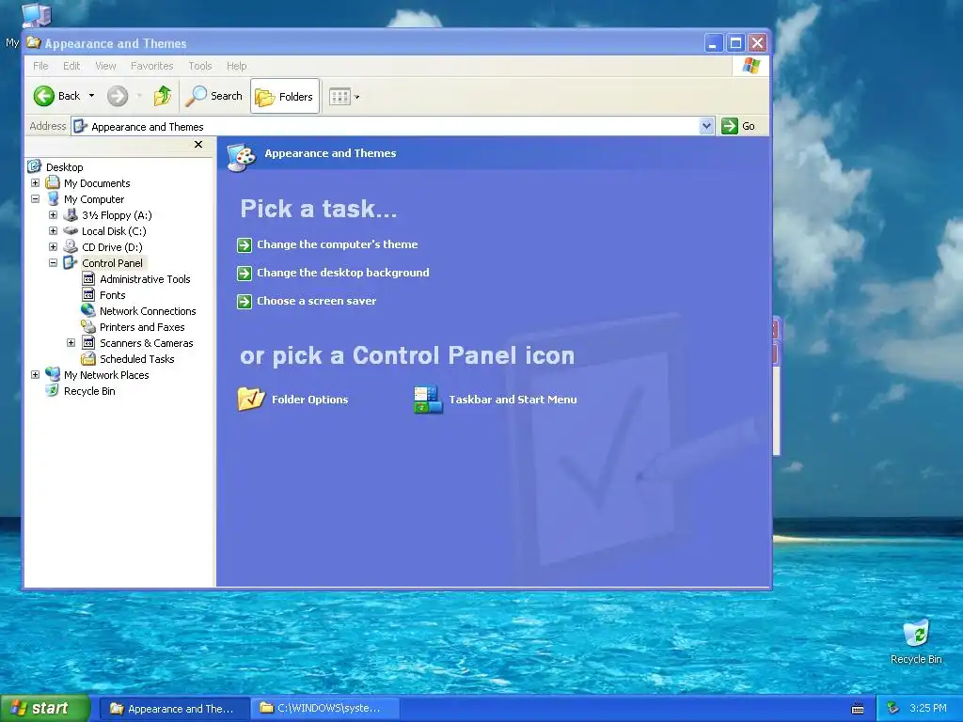Screen dimensions: 963x722
Task: Select CD Drive (D:) icon
Action: [71, 247]
